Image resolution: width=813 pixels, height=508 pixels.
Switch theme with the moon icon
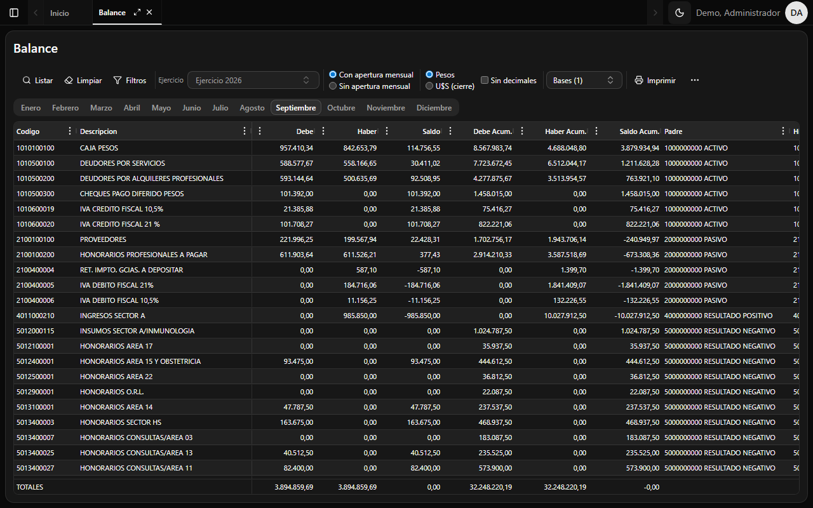(x=680, y=13)
